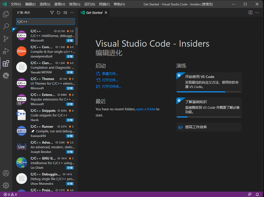This screenshot has height=197, width=264.
Task: Refresh the extensions list
Action: click(59, 13)
